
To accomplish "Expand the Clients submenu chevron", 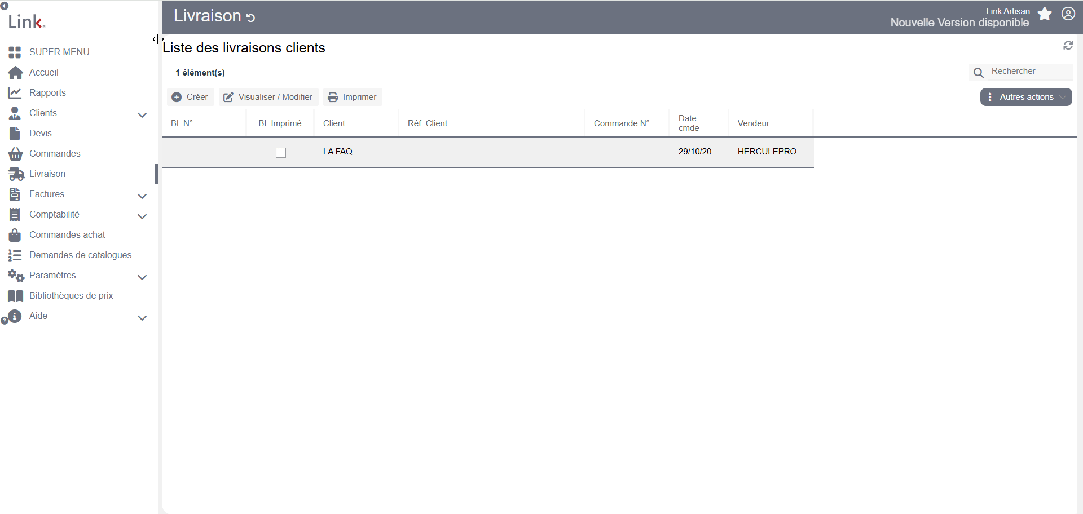I will click(x=142, y=115).
